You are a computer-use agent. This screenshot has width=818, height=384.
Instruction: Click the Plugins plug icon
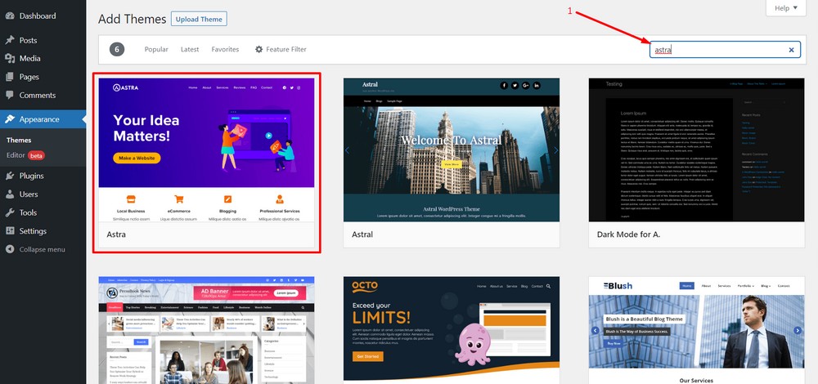click(10, 176)
